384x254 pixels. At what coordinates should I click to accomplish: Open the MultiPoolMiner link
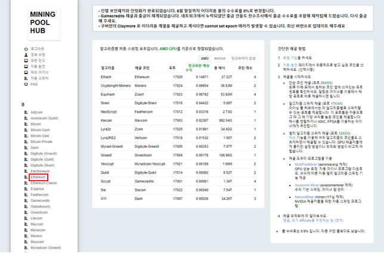pyautogui.click(x=306, y=164)
